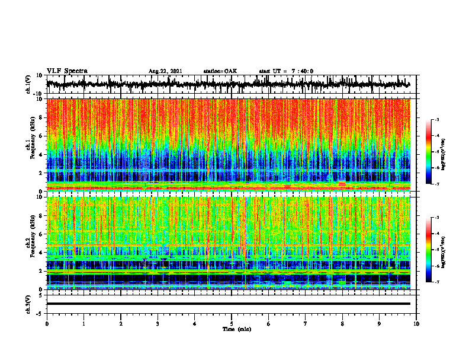This screenshot has width=469, height=363.
Task: Click time axis tick label '9'
Action: [x=379, y=324]
